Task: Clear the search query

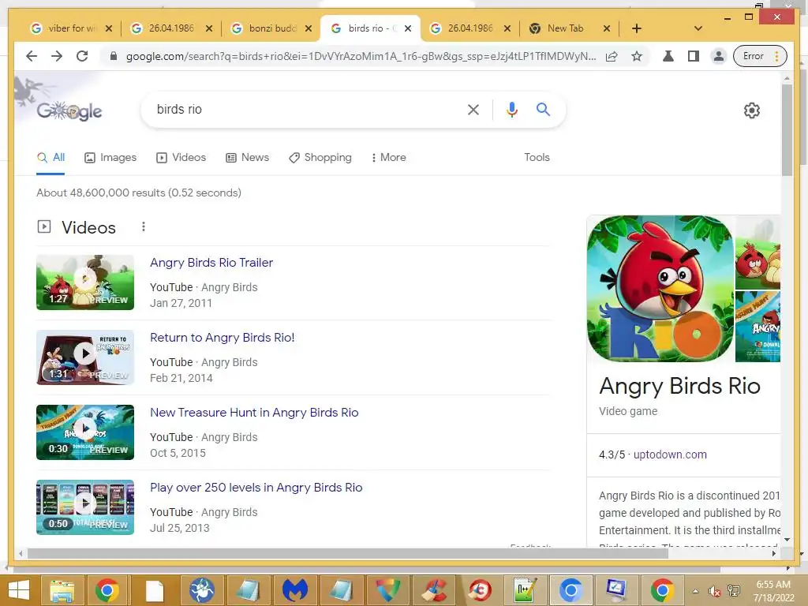Action: click(x=473, y=109)
